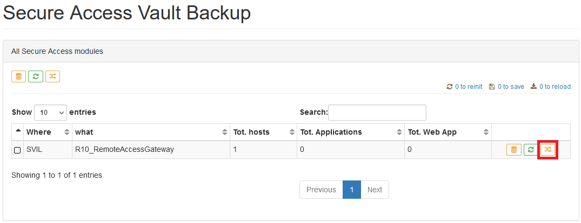Click the download icon beside '0 to reload'

(534, 87)
